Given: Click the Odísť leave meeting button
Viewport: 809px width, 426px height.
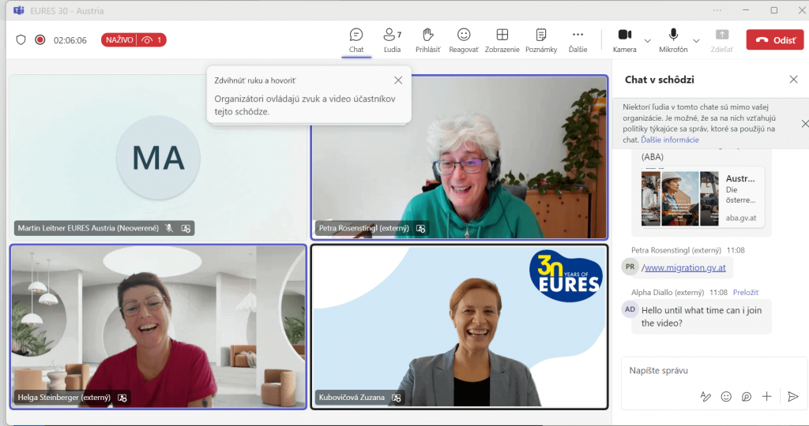Looking at the screenshot, I should 774,39.
